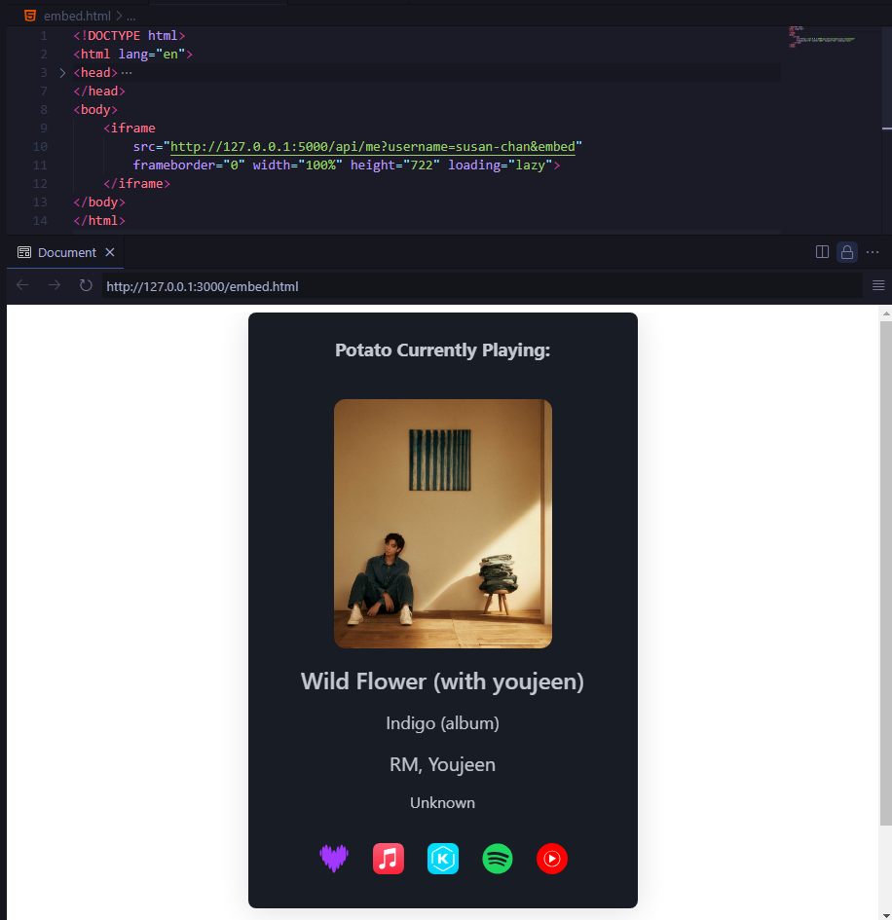Go back in the preview browser
Screen dimensions: 892x920
coord(23,285)
